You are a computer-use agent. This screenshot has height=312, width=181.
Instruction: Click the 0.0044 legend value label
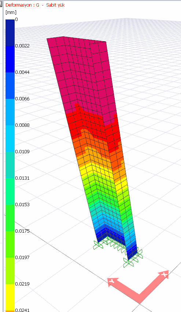pos(22,72)
